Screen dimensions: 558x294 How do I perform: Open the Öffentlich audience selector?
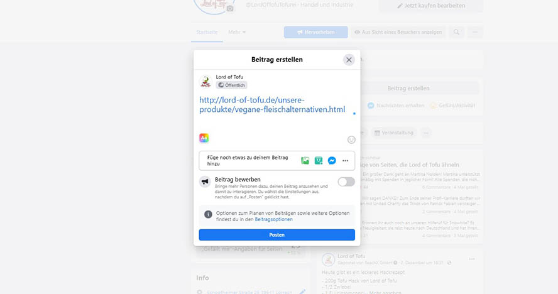click(232, 85)
